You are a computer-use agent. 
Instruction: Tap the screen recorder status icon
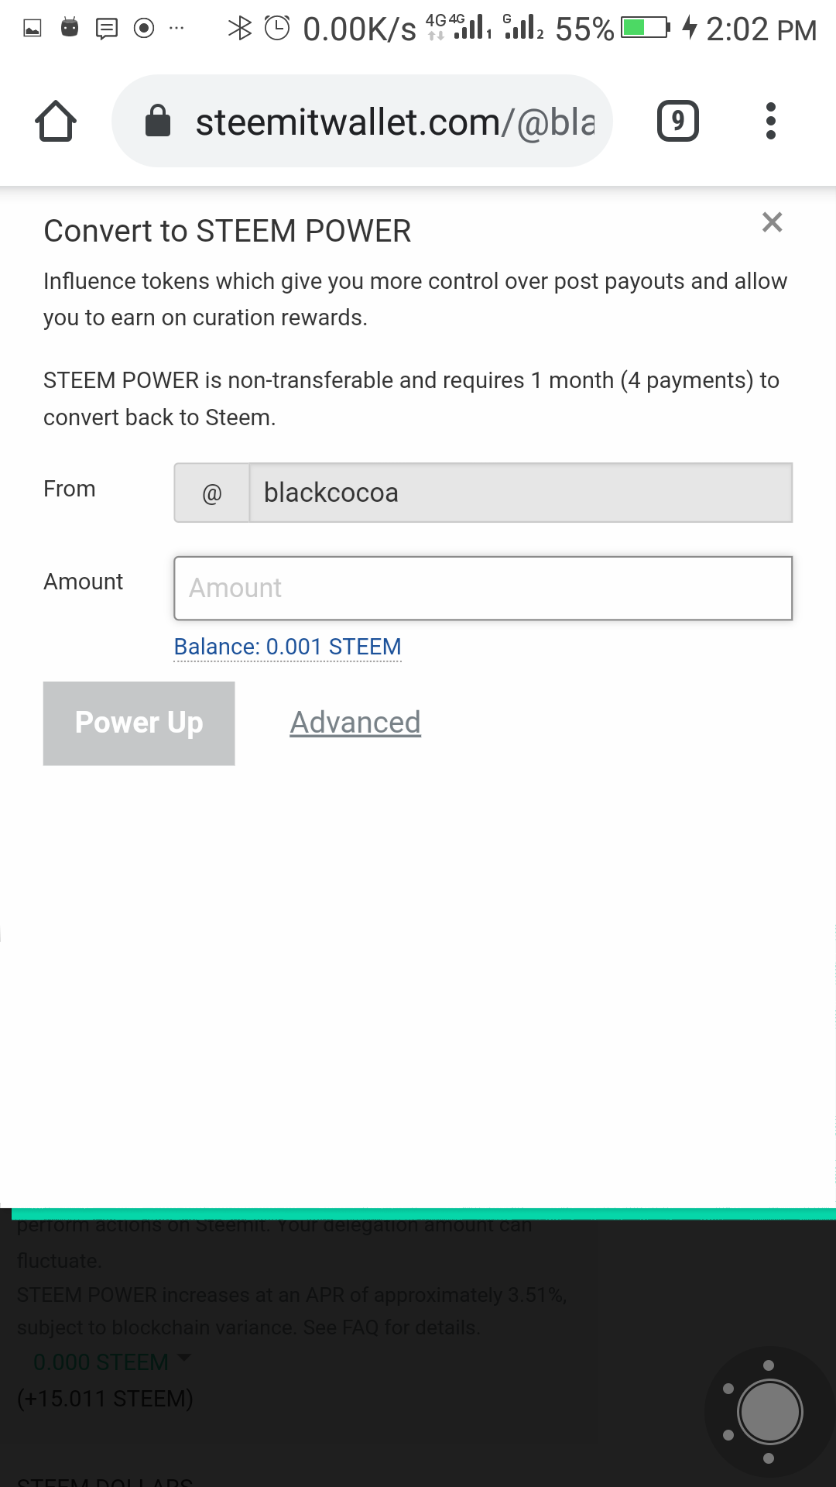[144, 29]
